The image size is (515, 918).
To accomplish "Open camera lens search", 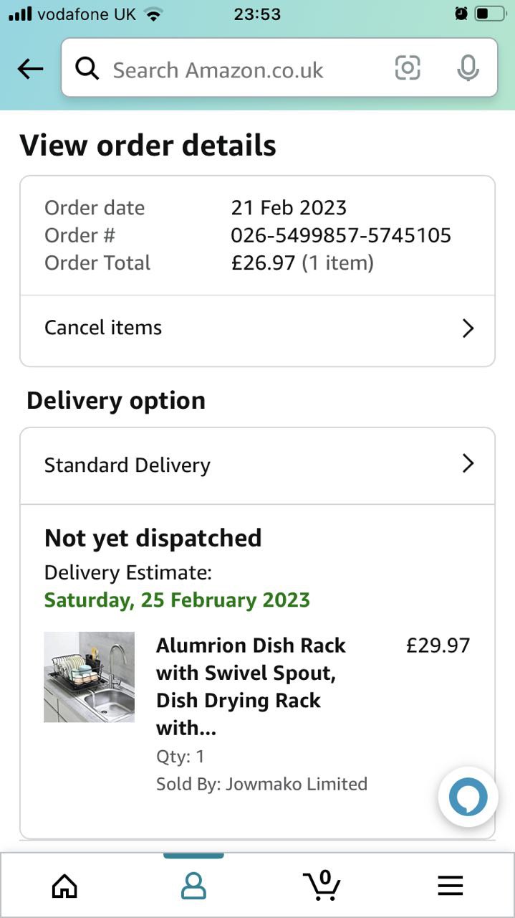I will (x=408, y=68).
